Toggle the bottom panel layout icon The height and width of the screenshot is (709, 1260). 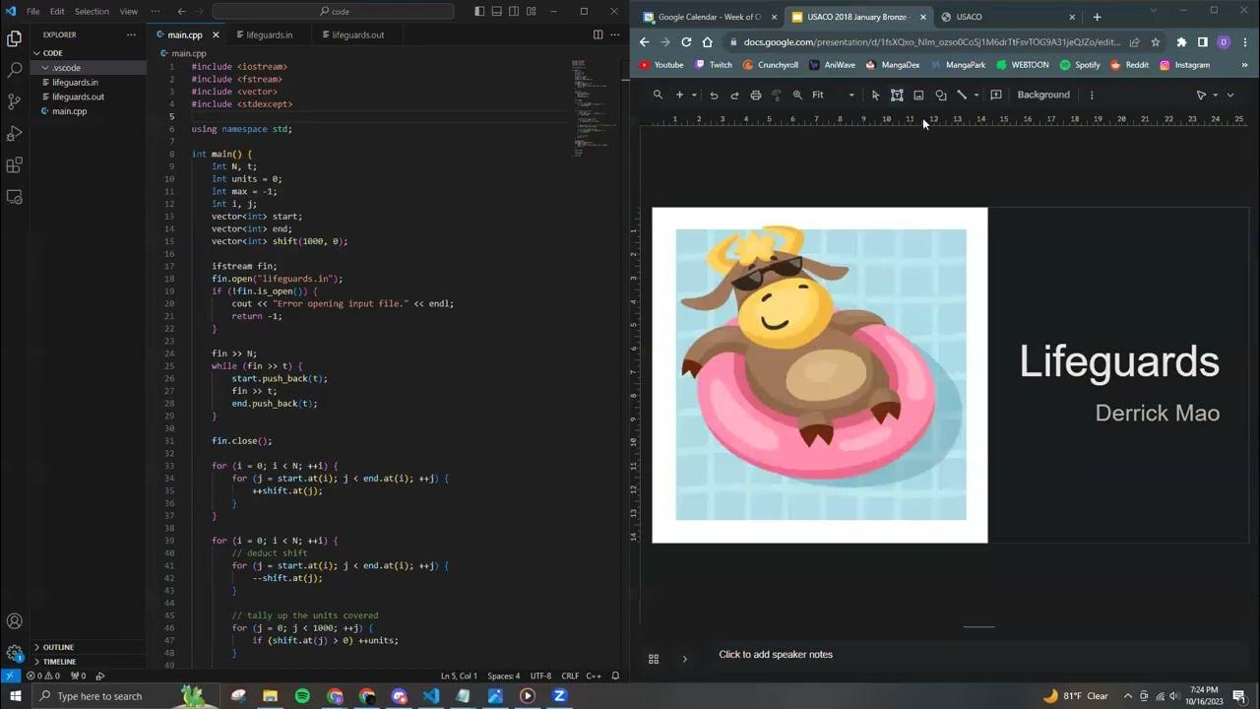tap(497, 12)
